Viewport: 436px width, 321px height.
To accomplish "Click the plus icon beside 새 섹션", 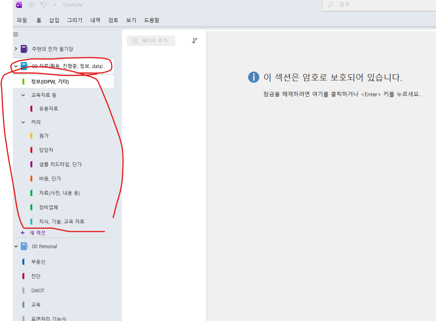I will [x=23, y=233].
